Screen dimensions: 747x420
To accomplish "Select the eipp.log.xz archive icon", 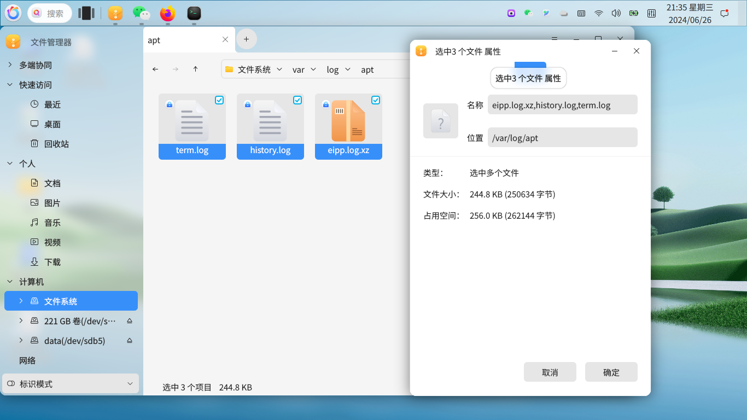I will tap(348, 120).
